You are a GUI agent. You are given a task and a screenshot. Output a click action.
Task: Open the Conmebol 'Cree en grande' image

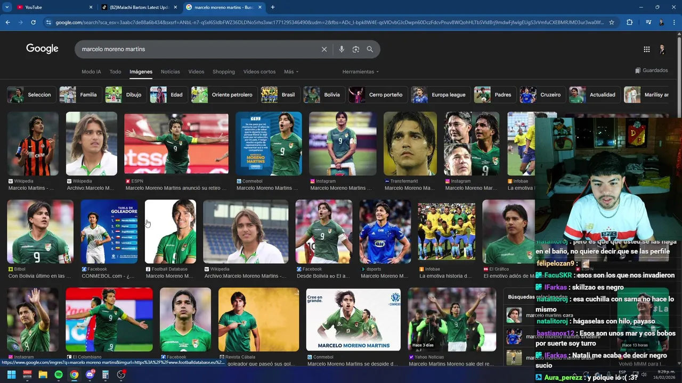[353, 320]
